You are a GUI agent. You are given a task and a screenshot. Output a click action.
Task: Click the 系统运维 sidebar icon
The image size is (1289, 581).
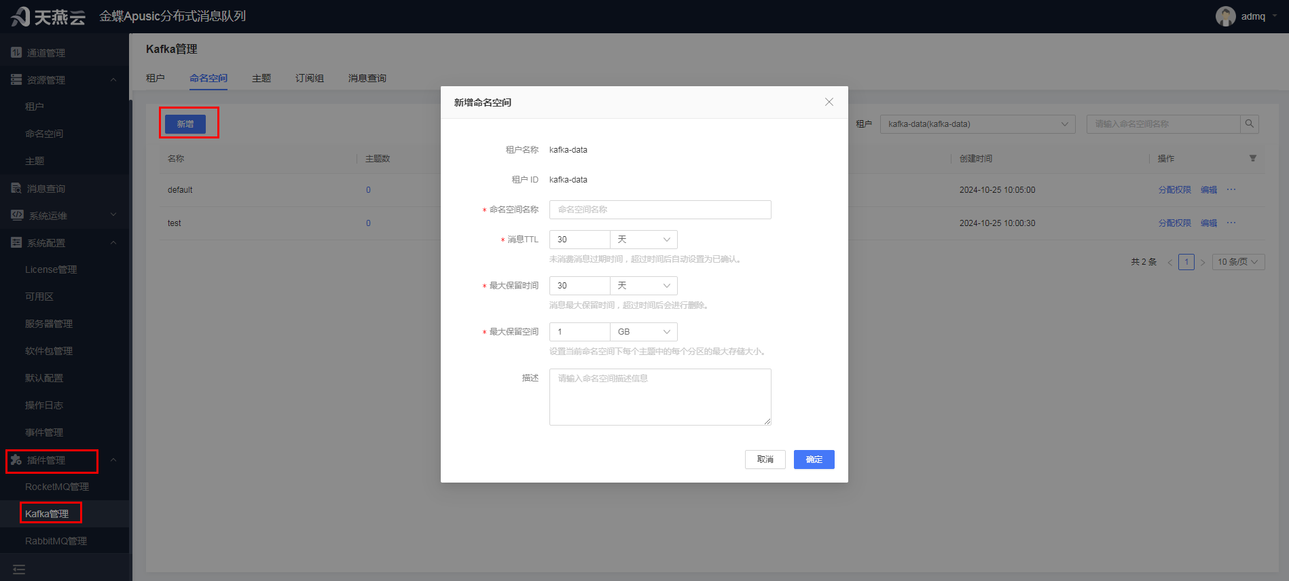coord(17,215)
